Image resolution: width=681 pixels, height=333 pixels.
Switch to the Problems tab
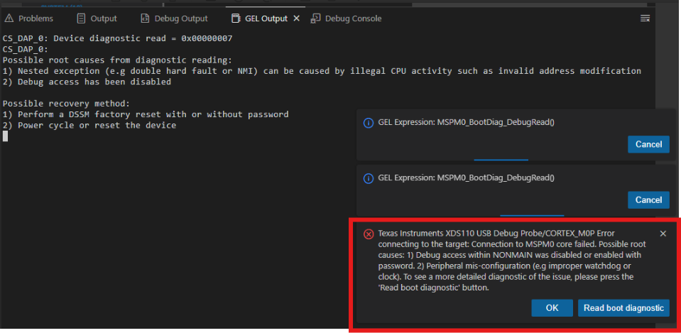(x=28, y=18)
